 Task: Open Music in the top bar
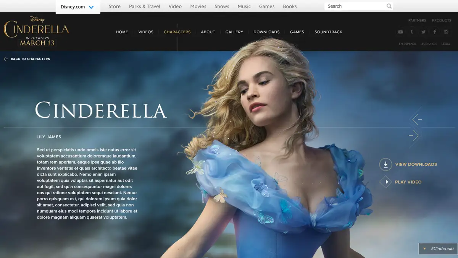(244, 6)
